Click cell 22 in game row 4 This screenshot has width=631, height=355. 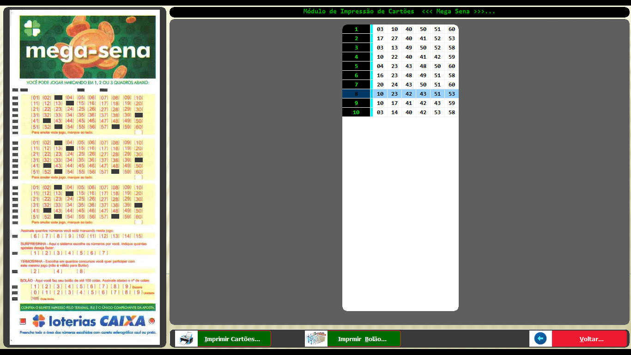(394, 57)
